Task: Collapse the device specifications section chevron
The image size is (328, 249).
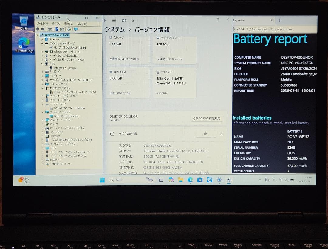Action: coord(221,134)
